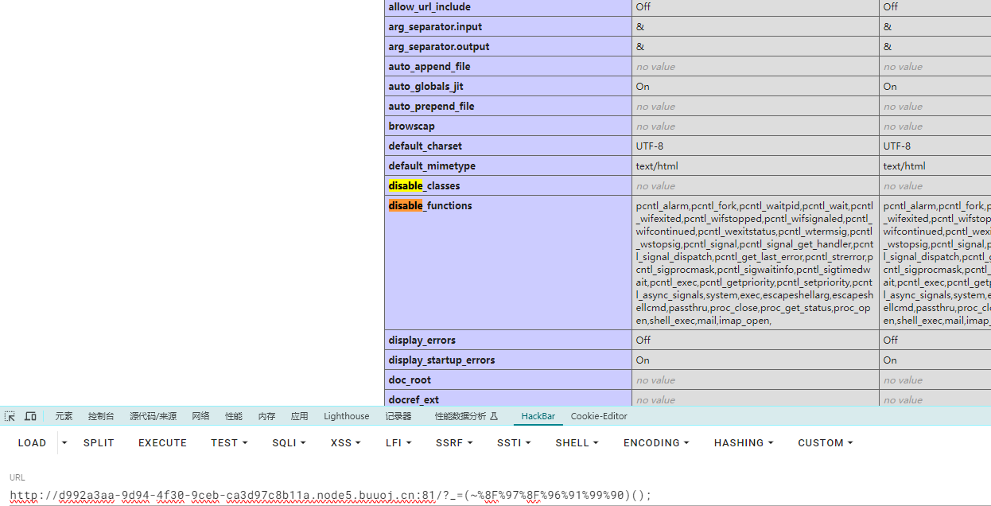This screenshot has width=991, height=506.
Task: Select the HackBar tab
Action: pos(538,416)
